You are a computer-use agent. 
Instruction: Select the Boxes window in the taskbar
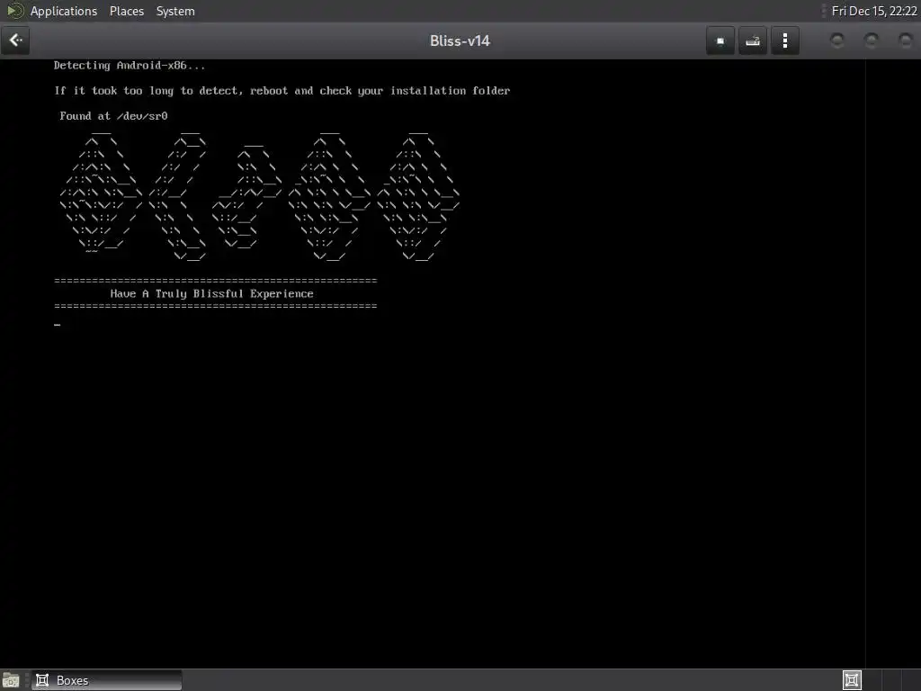pyautogui.click(x=107, y=680)
